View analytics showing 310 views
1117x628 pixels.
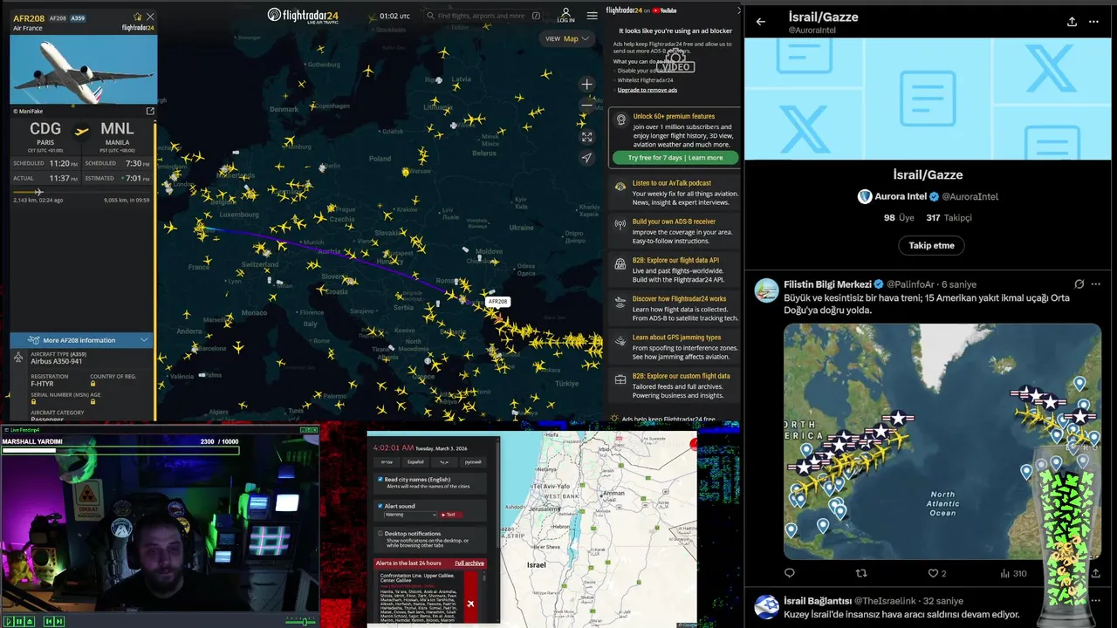(1013, 573)
